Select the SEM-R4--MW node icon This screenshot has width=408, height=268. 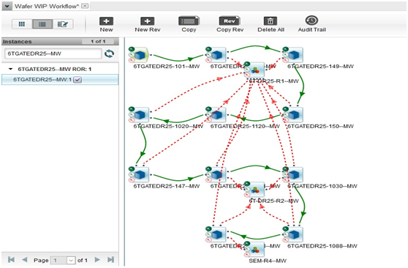(x=254, y=249)
